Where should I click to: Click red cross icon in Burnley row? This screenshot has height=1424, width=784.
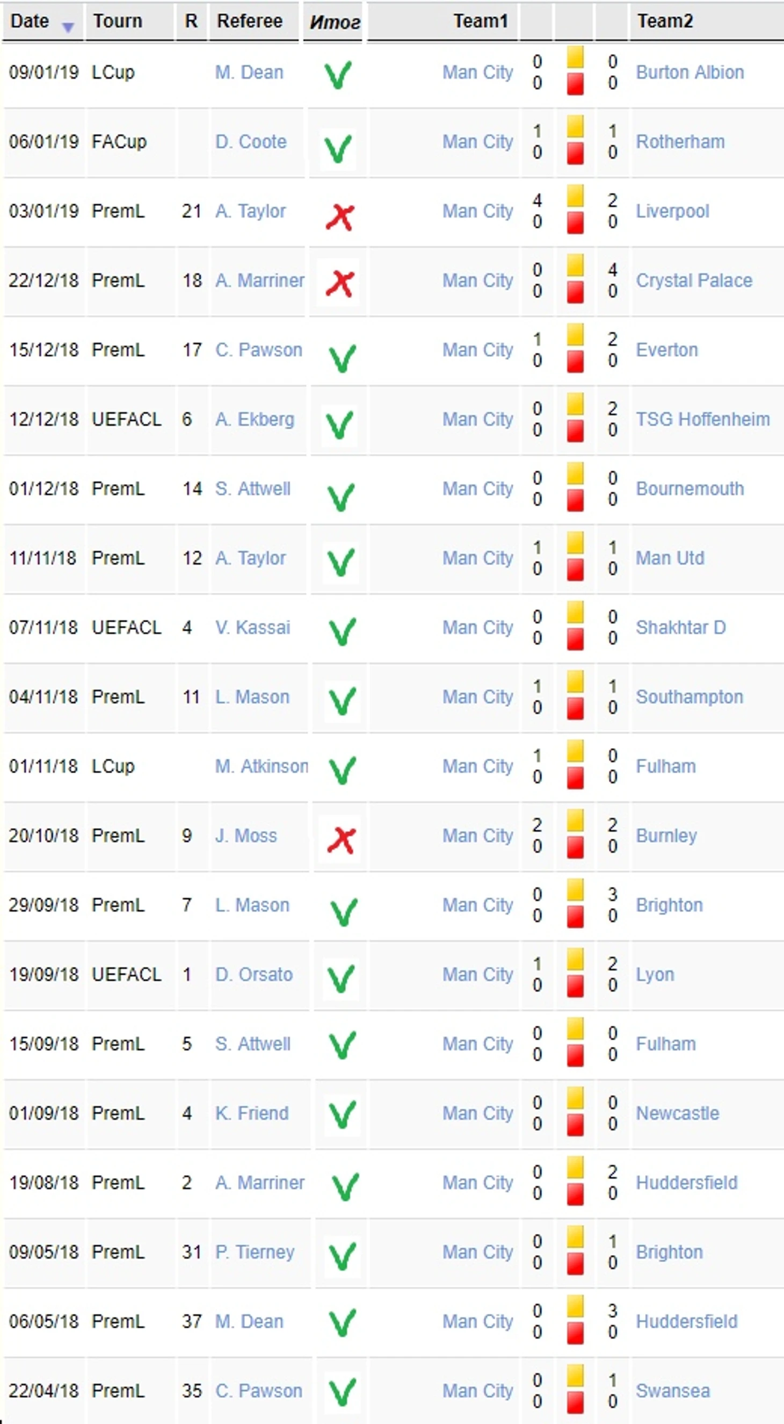coord(341,840)
